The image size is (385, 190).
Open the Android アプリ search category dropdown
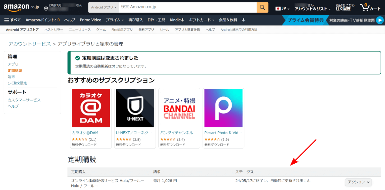(104, 7)
